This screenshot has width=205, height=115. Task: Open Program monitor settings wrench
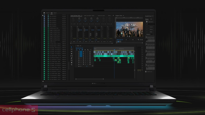(x=138, y=40)
